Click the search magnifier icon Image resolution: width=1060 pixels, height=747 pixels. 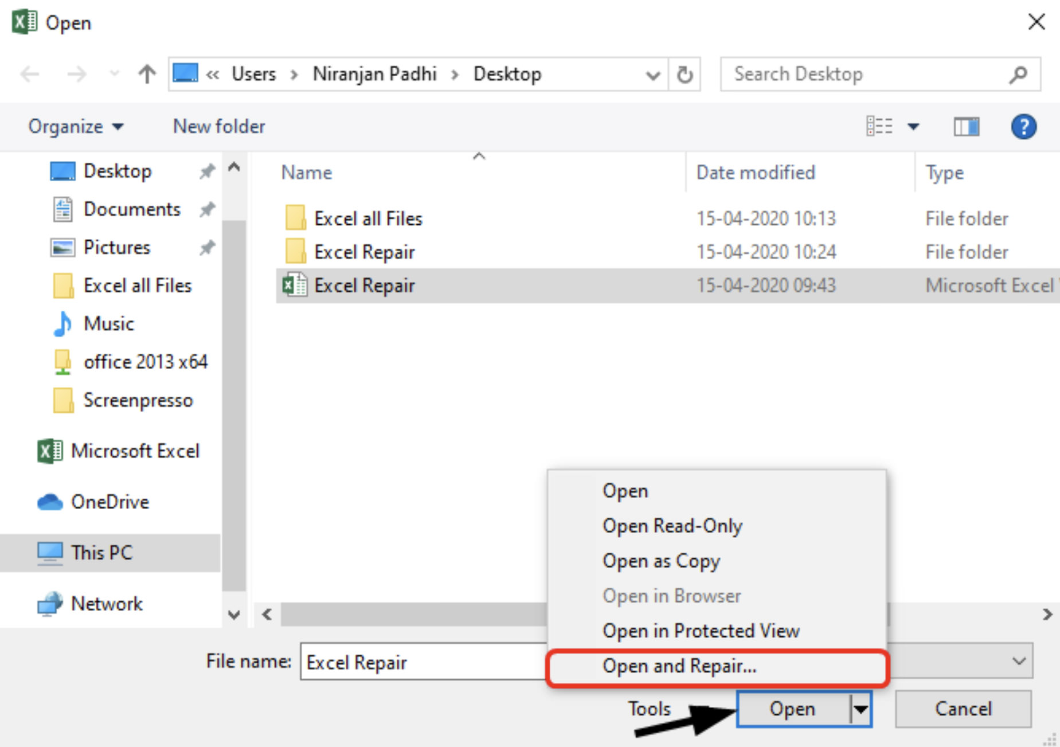pos(1019,74)
